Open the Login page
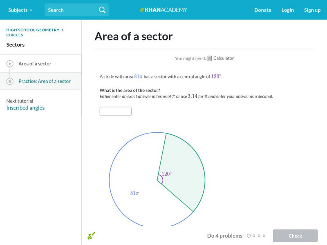The height and width of the screenshot is (245, 327). pyautogui.click(x=287, y=10)
